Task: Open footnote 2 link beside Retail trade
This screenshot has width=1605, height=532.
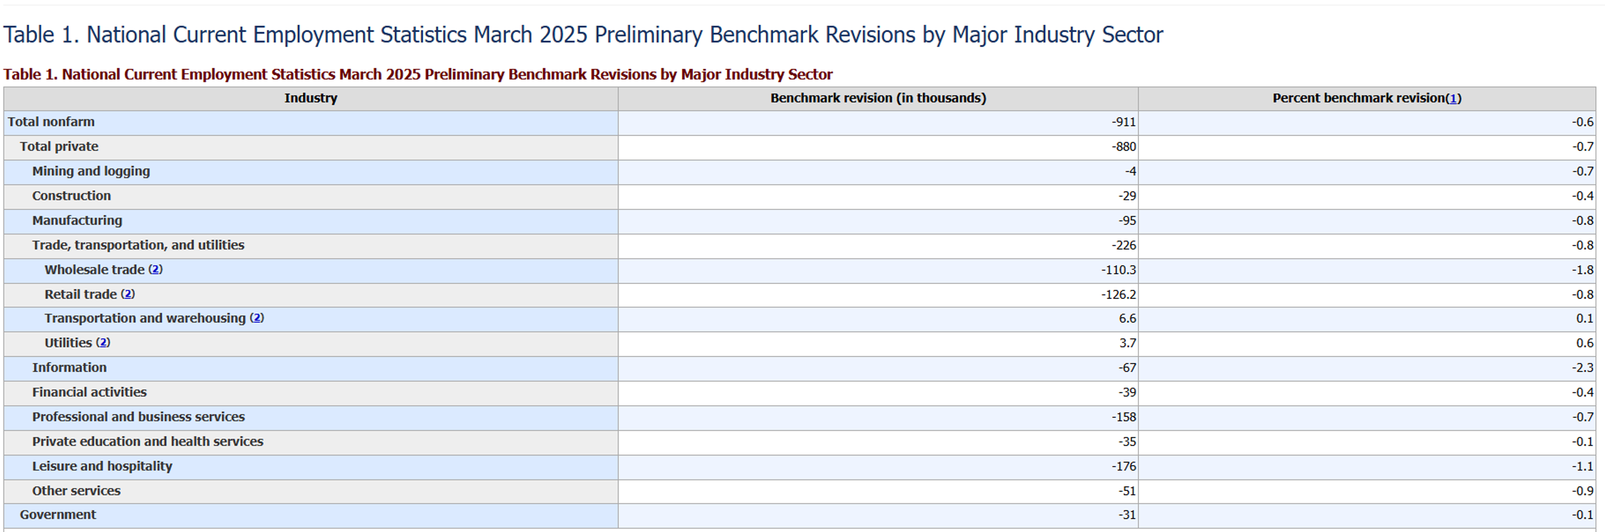Action: pos(128,294)
